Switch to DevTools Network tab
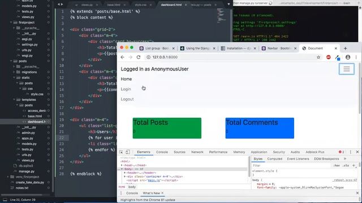Screen dimensions: 362x203 [x=197, y=152]
